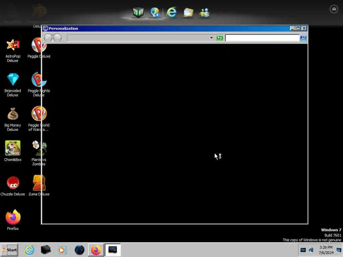Click the monitor icon in system tray
The width and height of the screenshot is (343, 257).
click(303, 250)
